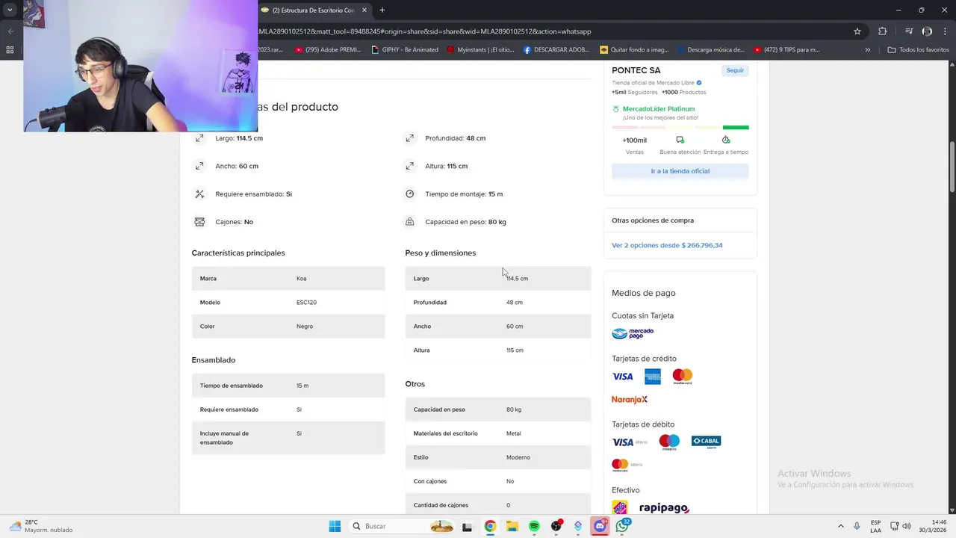Click the Cabal debit logo
Screen dimensions: 956x538
point(706,442)
